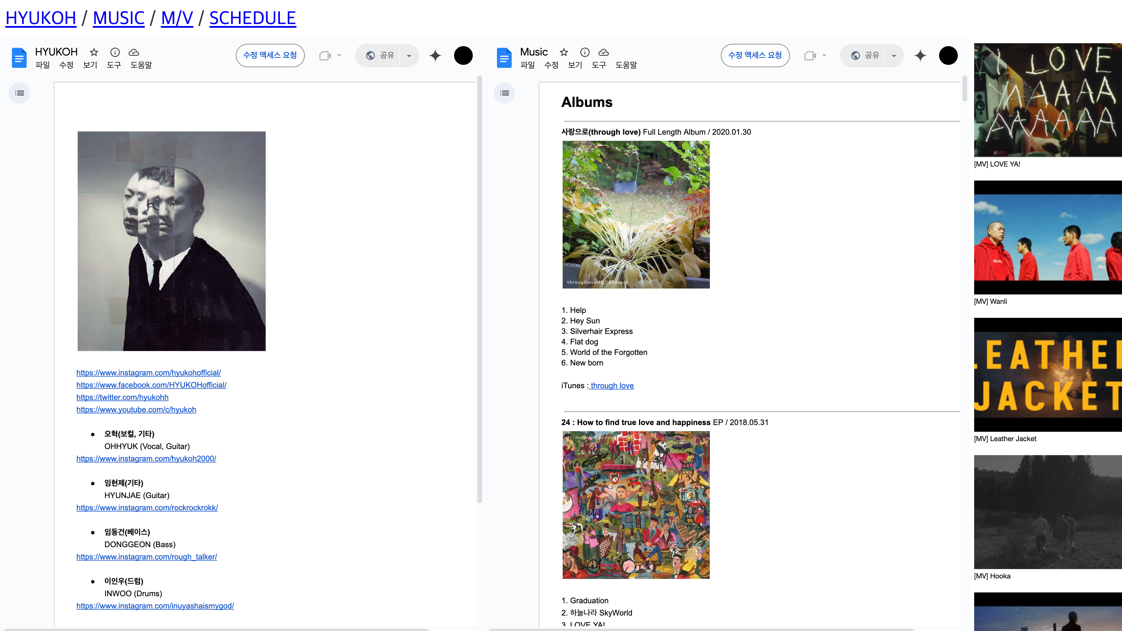This screenshot has width=1122, height=631.
Task: Click Gemini sparkle icon in HYUKOH document
Action: tap(435, 56)
